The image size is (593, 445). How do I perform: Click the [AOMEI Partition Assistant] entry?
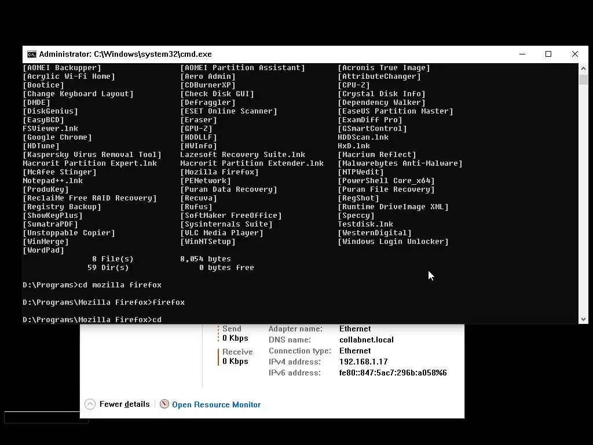click(x=243, y=68)
